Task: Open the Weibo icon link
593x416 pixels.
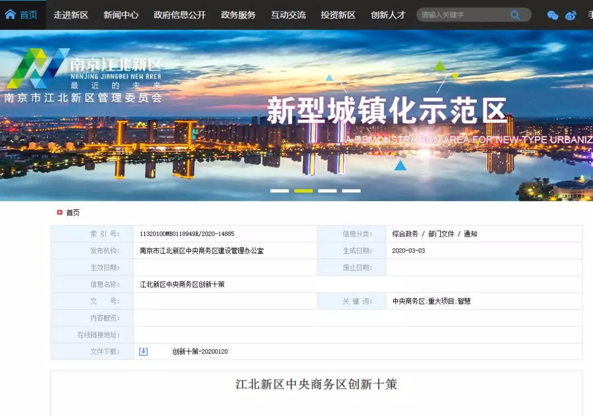Action: tap(570, 15)
